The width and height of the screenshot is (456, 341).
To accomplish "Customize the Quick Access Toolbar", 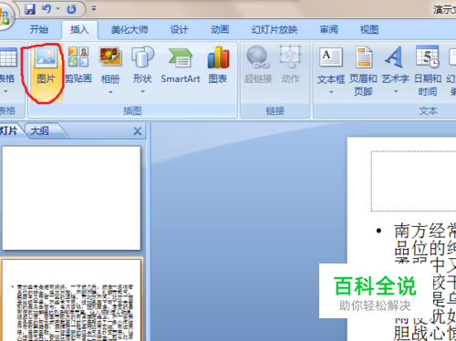I will pos(94,9).
